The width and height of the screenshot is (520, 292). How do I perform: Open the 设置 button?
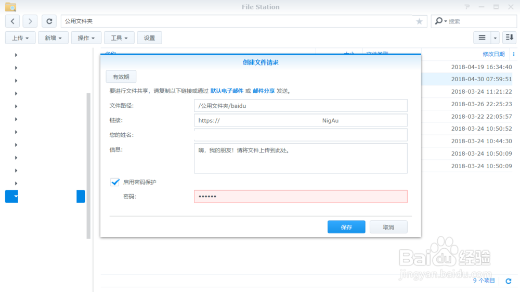(x=149, y=38)
